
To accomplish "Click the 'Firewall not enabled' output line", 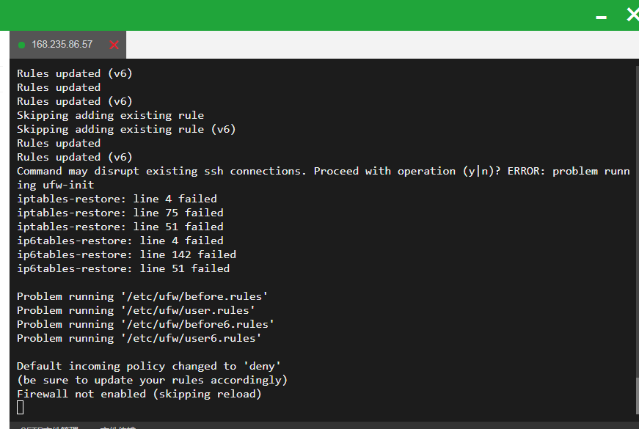I will [x=139, y=394].
